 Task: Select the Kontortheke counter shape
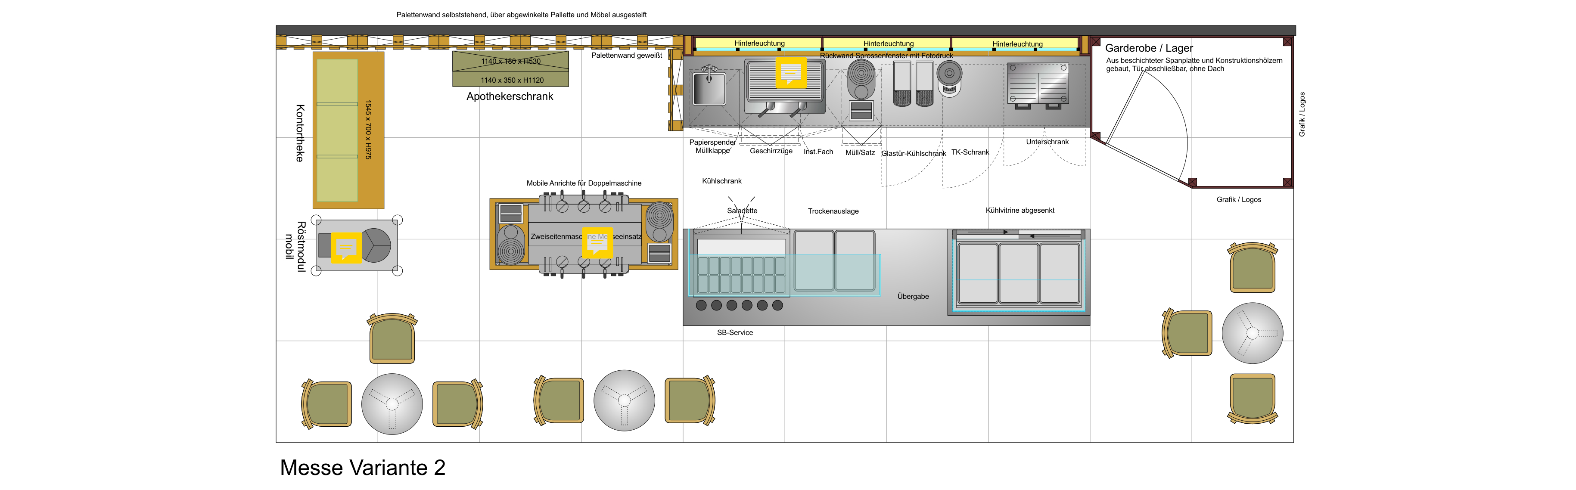coord(348,130)
